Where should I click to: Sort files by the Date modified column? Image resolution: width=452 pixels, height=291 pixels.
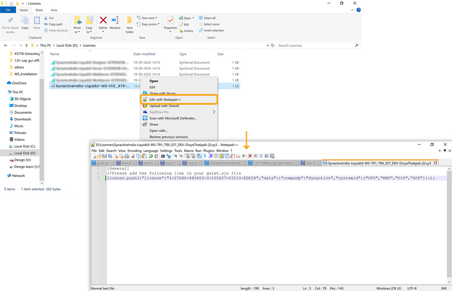click(x=144, y=54)
